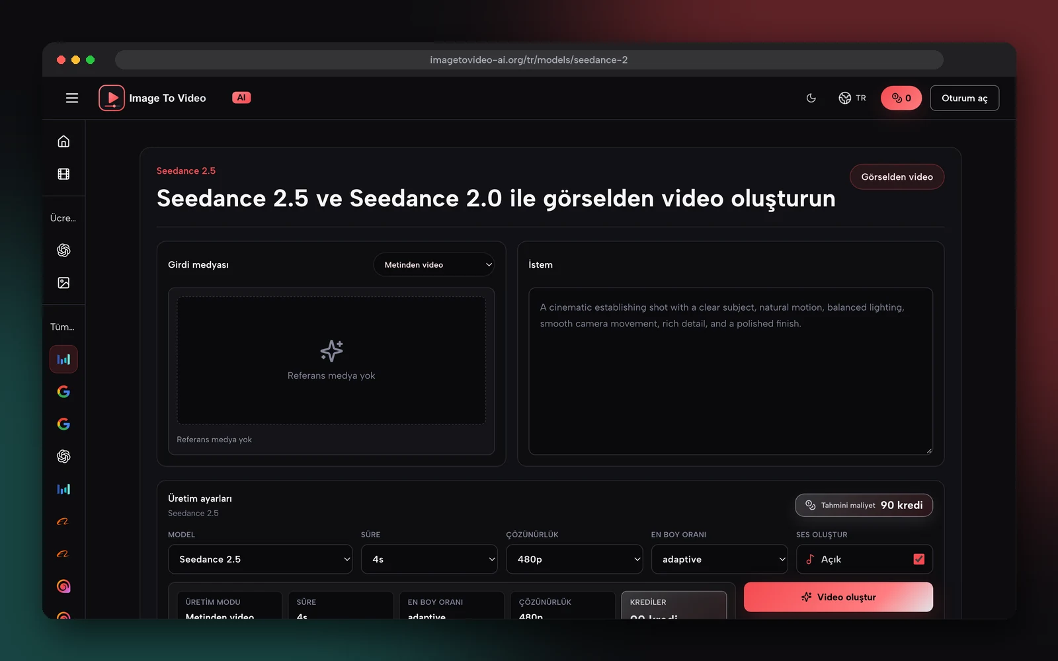Open the film strip icon in the sidebar
Screen dimensions: 1058x661
coord(63,174)
